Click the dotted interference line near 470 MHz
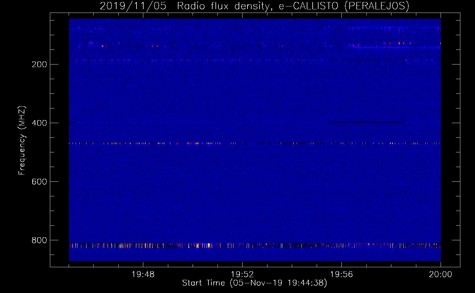 point(255,143)
